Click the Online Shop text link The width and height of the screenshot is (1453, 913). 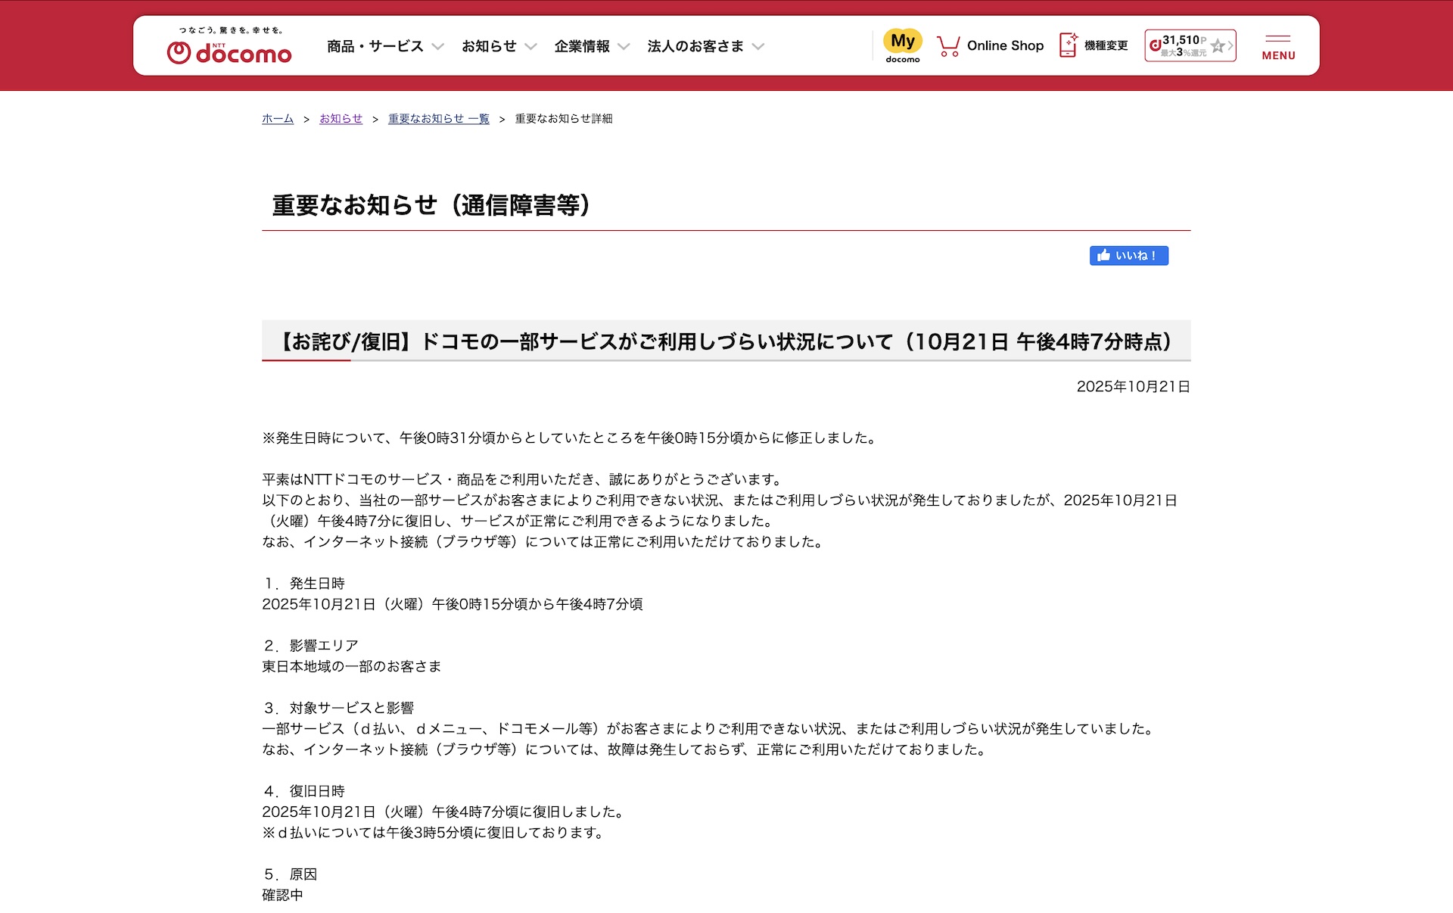pos(1005,46)
